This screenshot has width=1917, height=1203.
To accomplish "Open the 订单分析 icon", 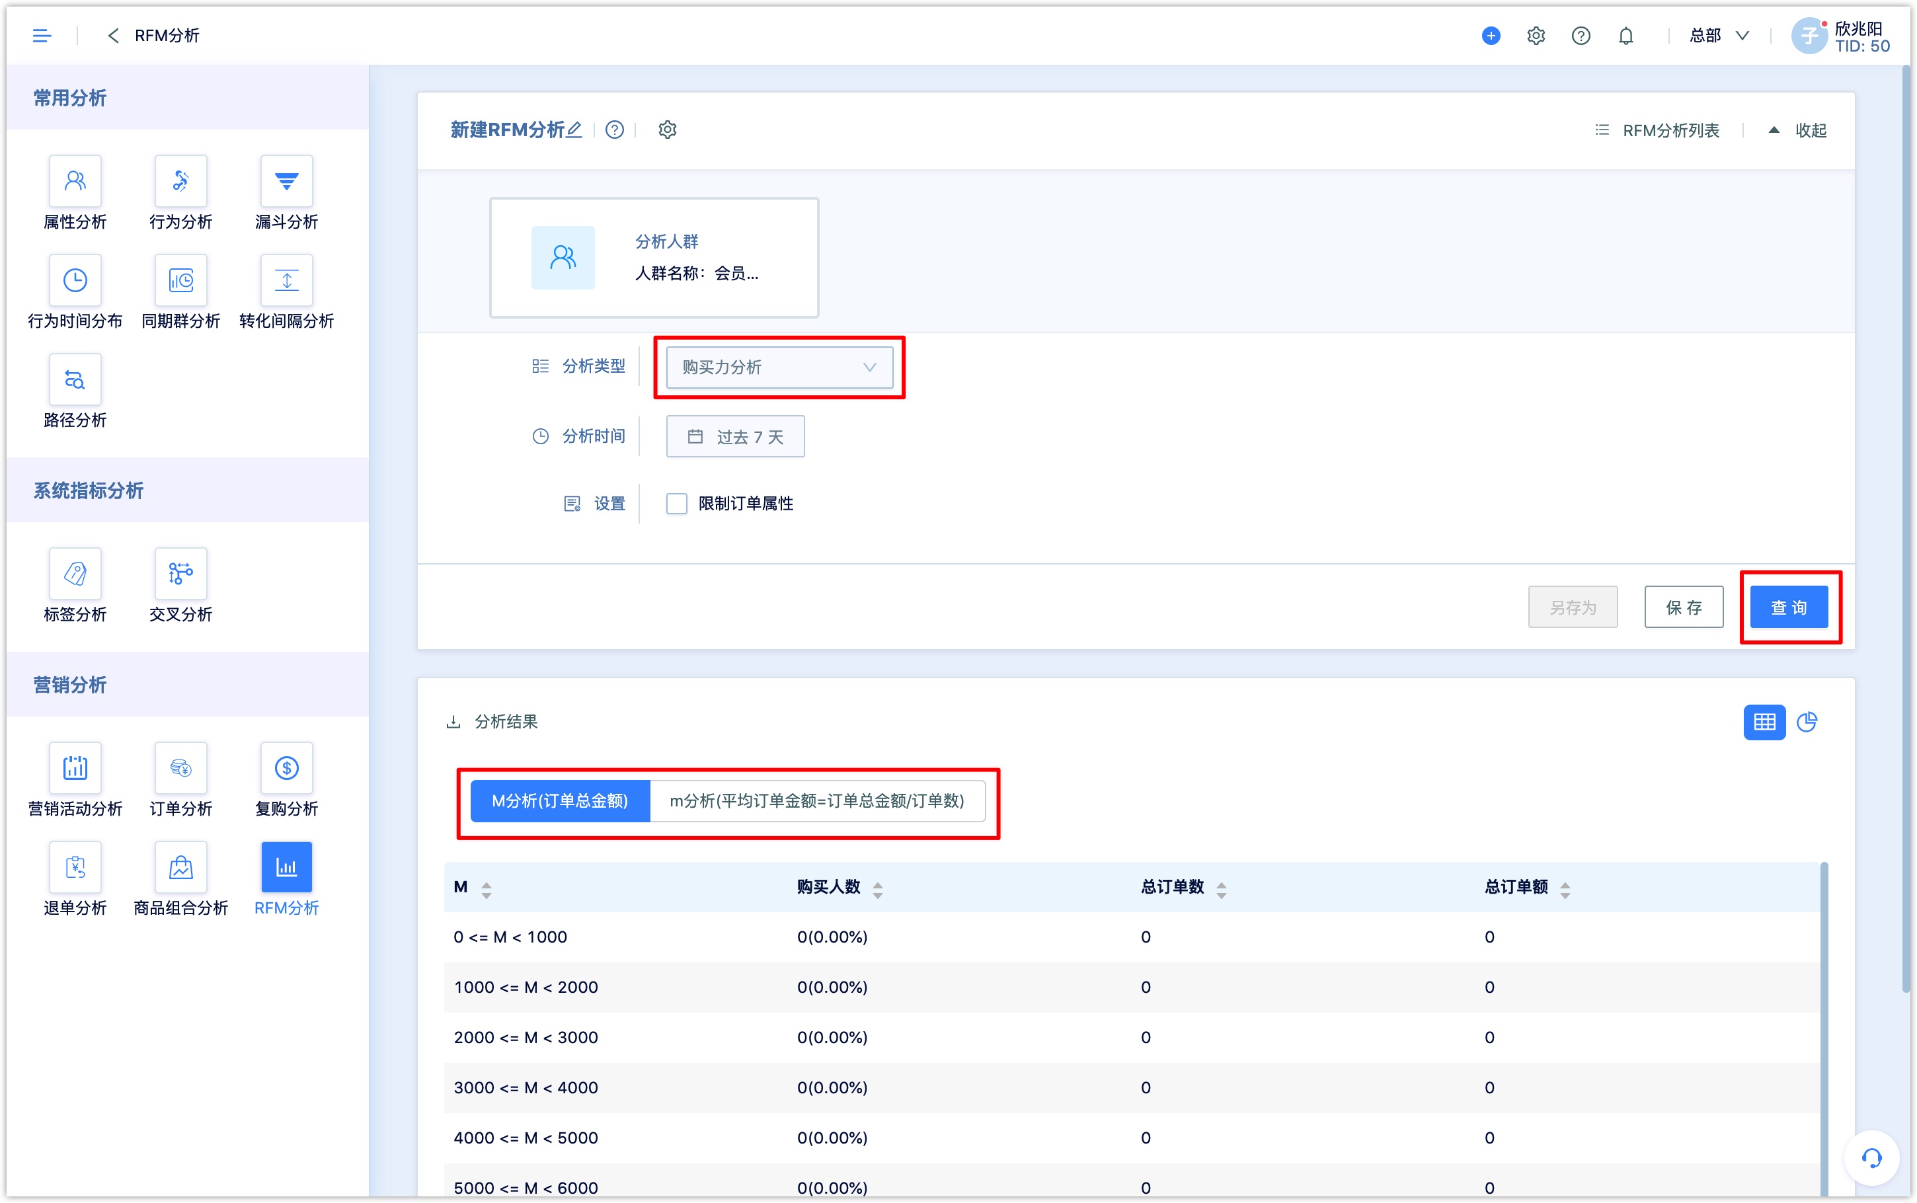I will (x=180, y=768).
